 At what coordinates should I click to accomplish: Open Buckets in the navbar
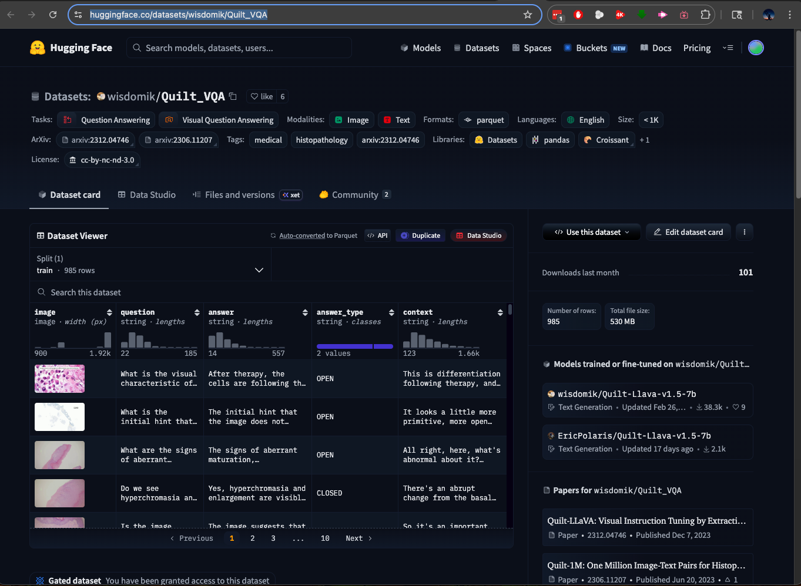point(595,48)
